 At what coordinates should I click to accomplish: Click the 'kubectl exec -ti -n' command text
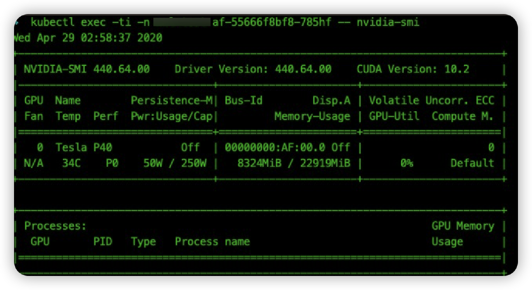point(90,22)
